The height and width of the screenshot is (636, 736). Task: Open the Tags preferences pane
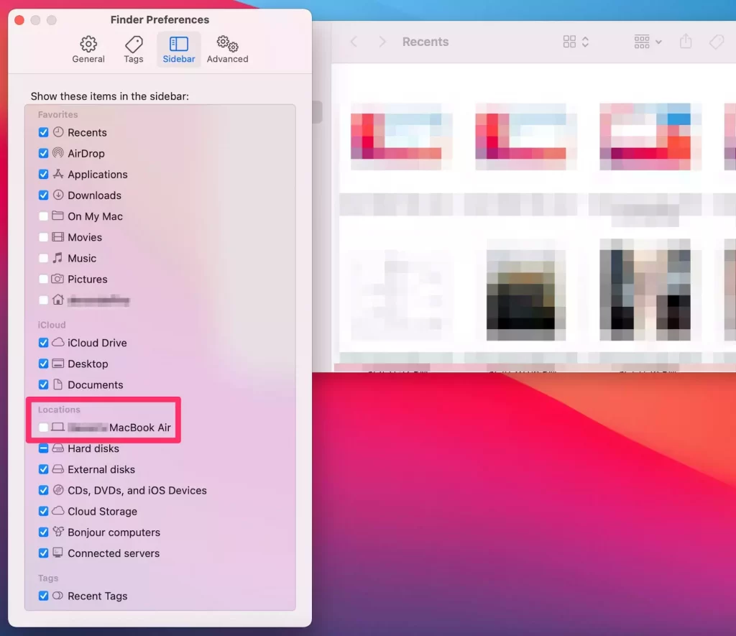coord(134,45)
